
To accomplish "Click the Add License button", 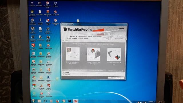I will [x=119, y=36].
